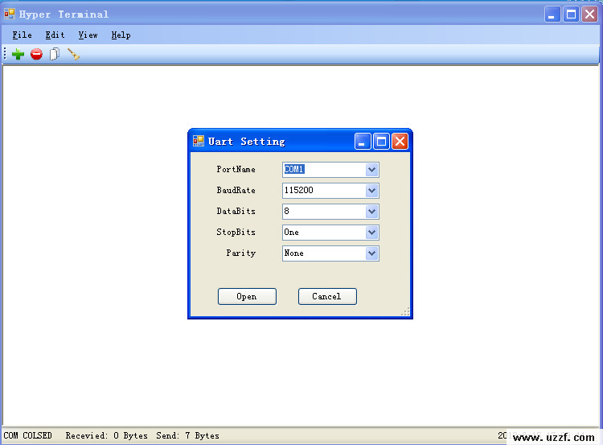Open the Edit menu
Image resolution: width=603 pixels, height=445 pixels.
(x=55, y=35)
